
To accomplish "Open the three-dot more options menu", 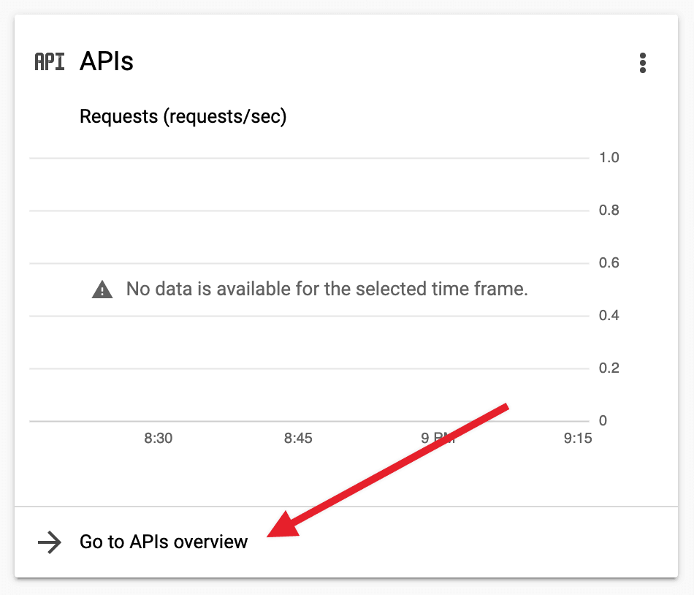I will coord(643,63).
